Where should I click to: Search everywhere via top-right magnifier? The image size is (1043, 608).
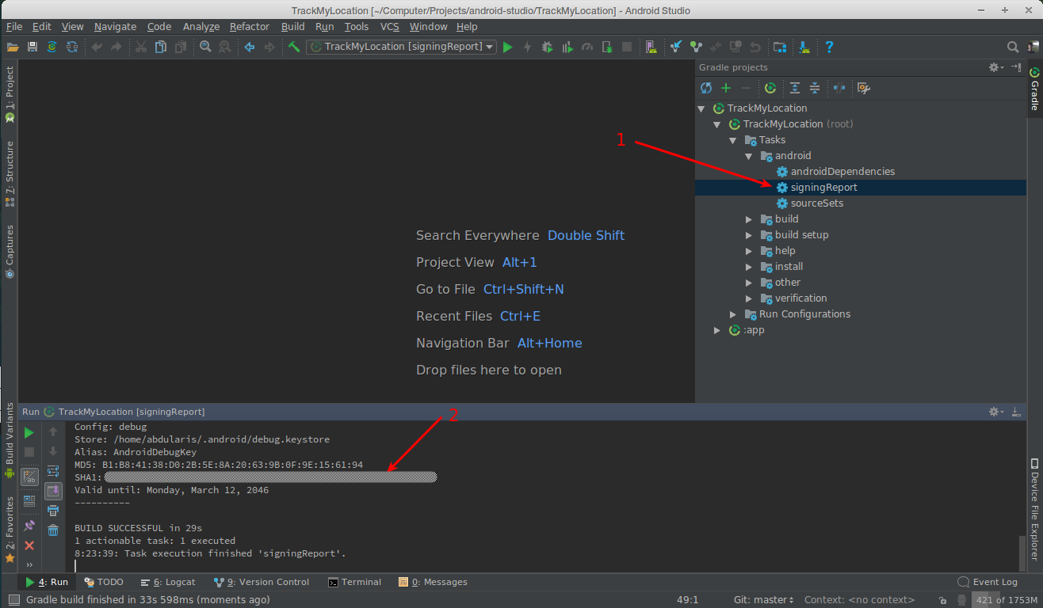[x=1012, y=47]
